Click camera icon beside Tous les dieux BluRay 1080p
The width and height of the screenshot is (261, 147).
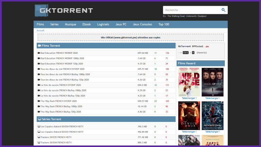pos(39,74)
